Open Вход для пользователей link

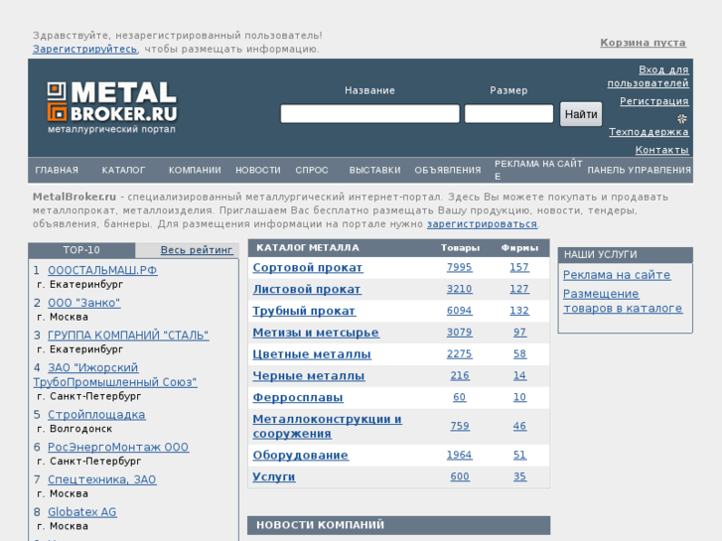click(x=649, y=76)
